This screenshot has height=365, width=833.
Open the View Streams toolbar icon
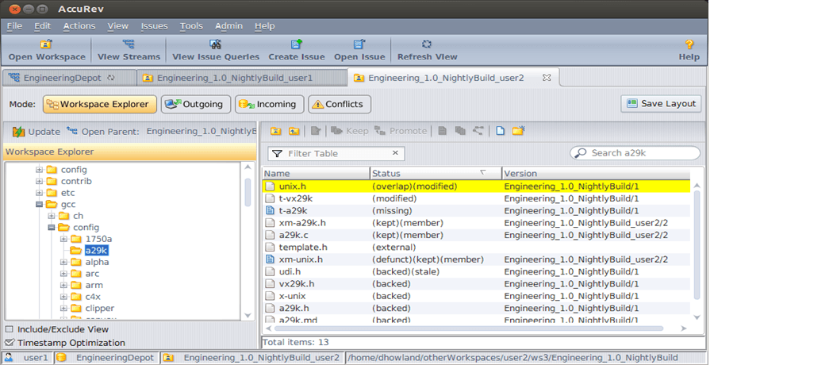click(x=129, y=44)
